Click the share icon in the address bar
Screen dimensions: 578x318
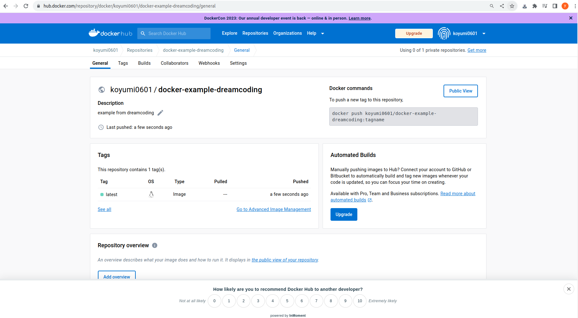click(502, 6)
